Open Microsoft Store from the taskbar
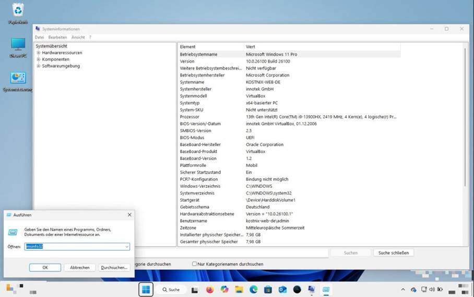This screenshot has height=297, width=474. click(268, 290)
